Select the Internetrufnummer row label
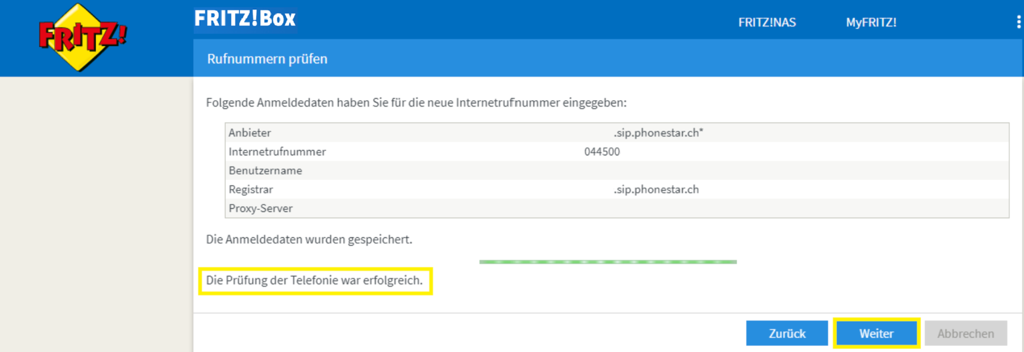The width and height of the screenshot is (1024, 352). click(277, 152)
